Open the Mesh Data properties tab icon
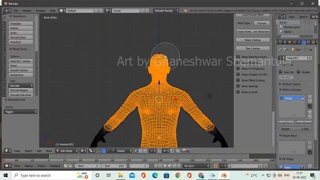This screenshot has height=180, width=320. pos(303,42)
